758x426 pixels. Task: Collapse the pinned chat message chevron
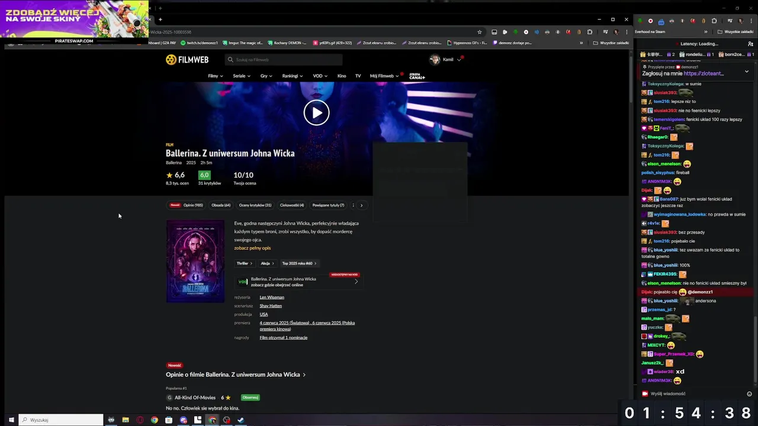click(747, 72)
